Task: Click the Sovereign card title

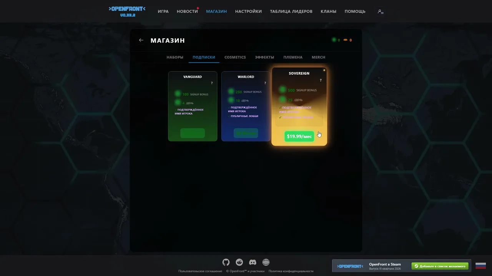Action: tap(299, 73)
